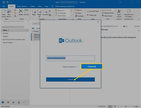
Task: Toggle Unread/Read status
Action: point(93,11)
